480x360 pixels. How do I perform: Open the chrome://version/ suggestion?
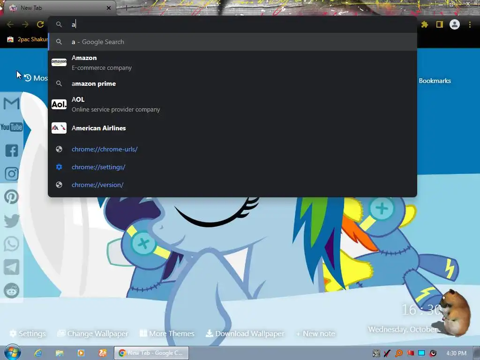click(x=232, y=185)
